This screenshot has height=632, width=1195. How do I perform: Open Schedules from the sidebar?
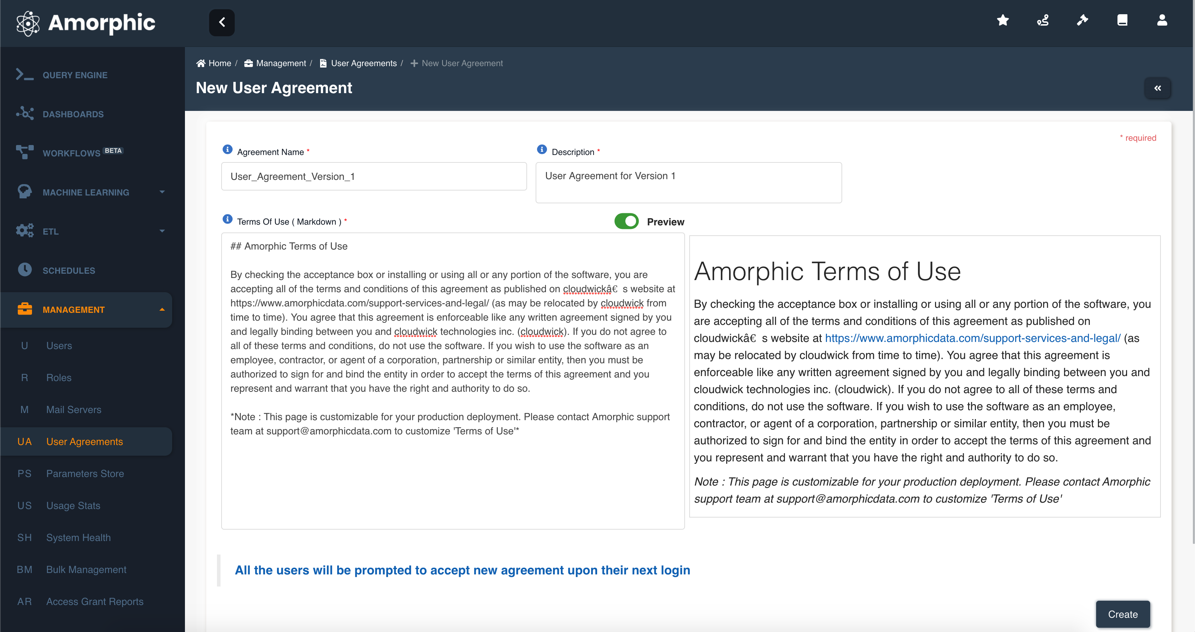tap(69, 271)
